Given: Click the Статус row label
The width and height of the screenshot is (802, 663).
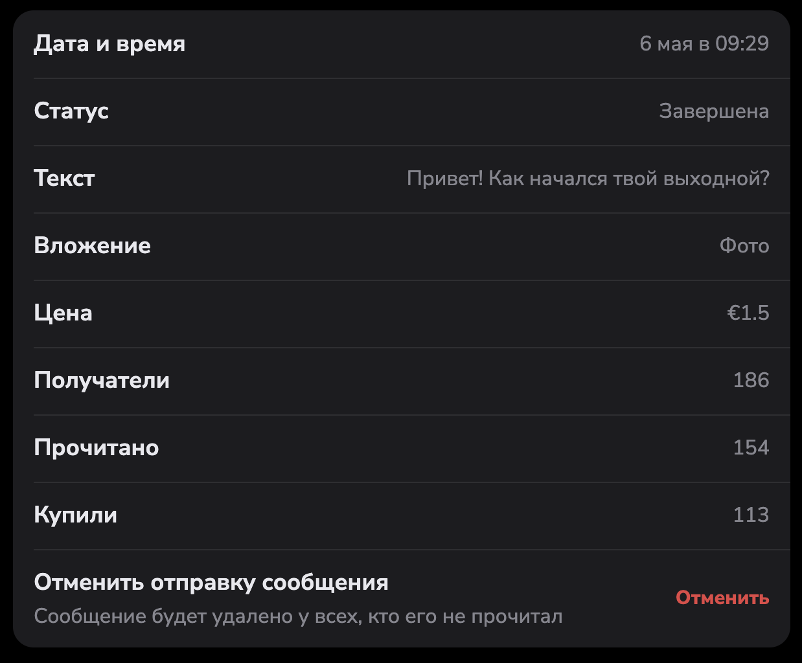Looking at the screenshot, I should pyautogui.click(x=71, y=111).
